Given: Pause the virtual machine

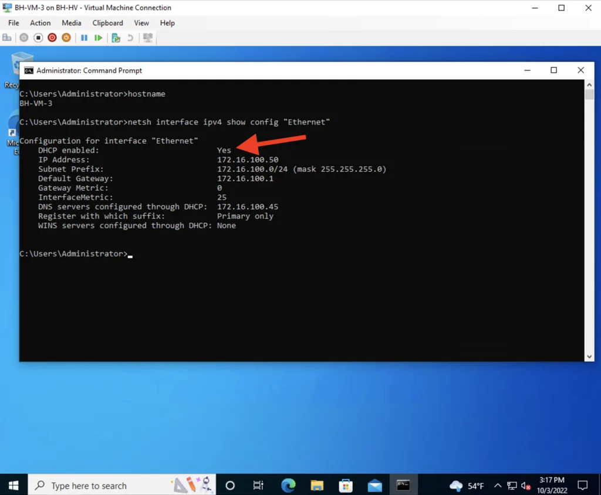Looking at the screenshot, I should (x=84, y=38).
